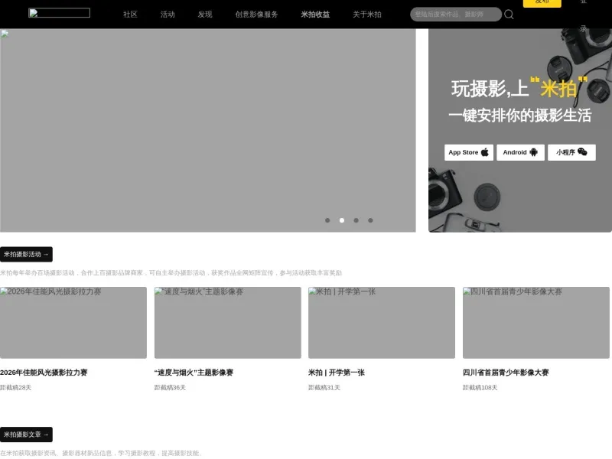Click the 小程序 button
This screenshot has width=612, height=459.
571,152
